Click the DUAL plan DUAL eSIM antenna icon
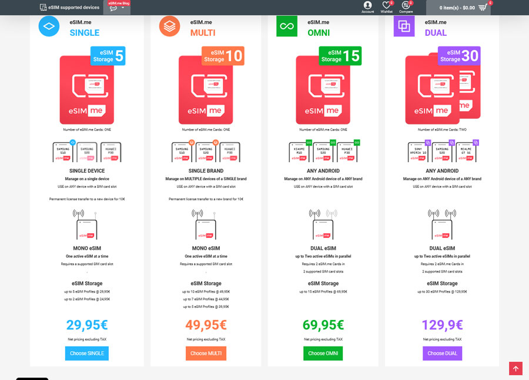 tap(442, 224)
